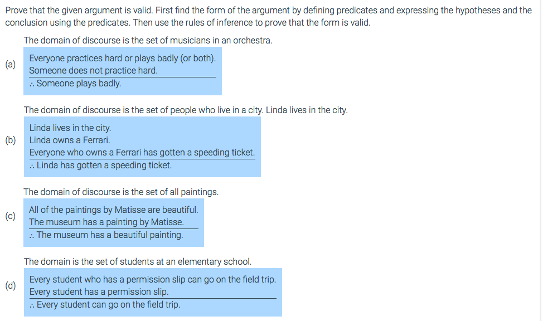This screenshot has height=321, width=543.
Task: Click the highlighted "Linda lives in the city." premise
Action: tap(70, 128)
